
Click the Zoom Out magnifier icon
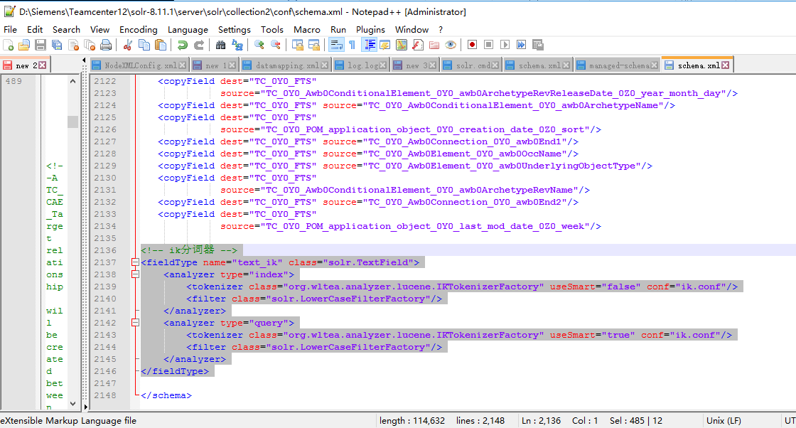276,46
